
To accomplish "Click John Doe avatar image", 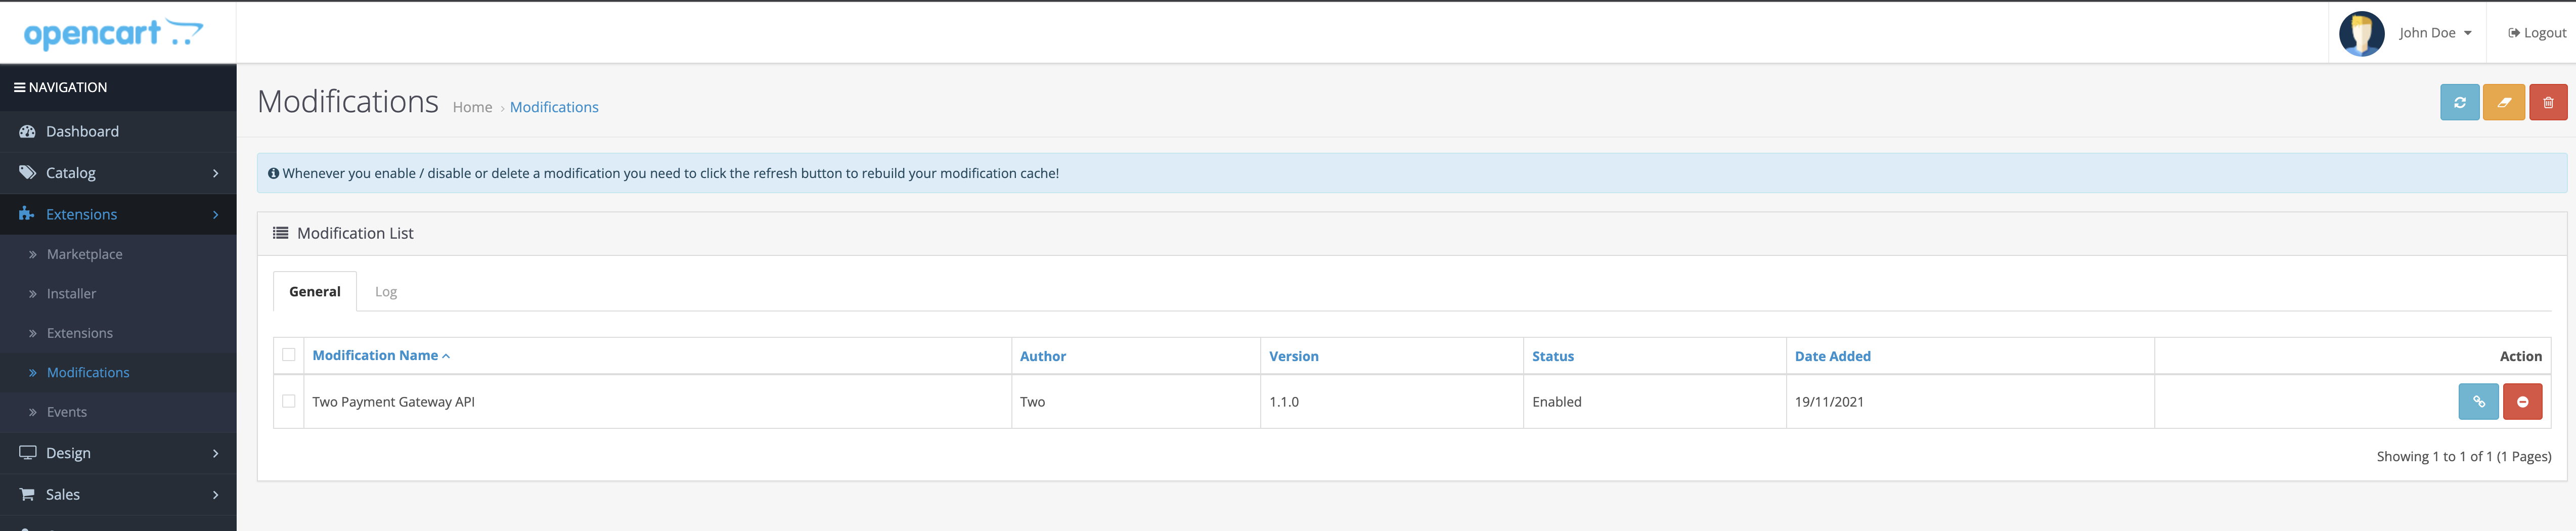I will click(x=2361, y=33).
